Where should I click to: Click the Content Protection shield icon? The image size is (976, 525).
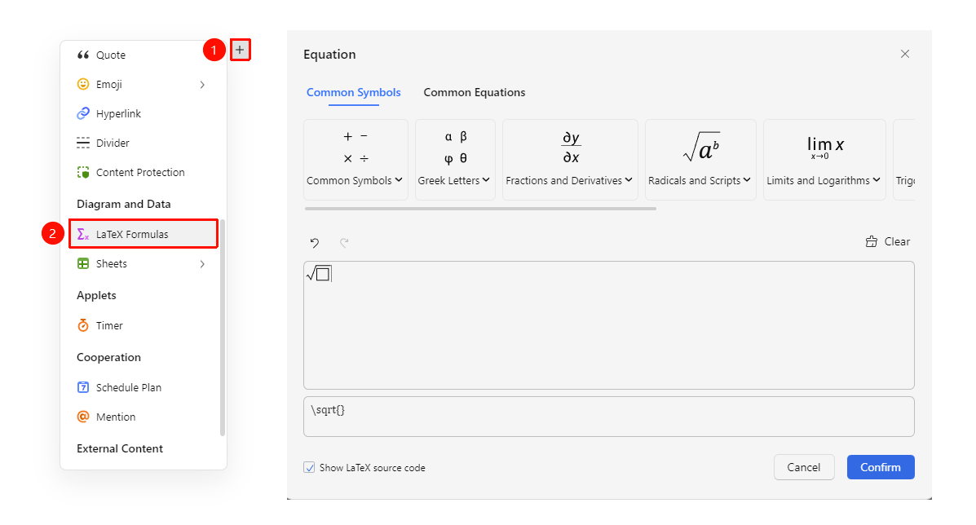coord(83,172)
